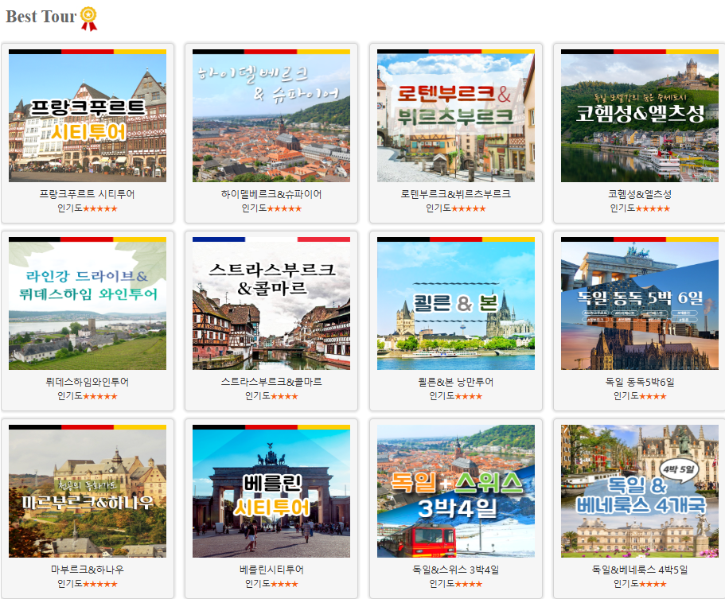Click the 마부르크&하나우 title link
Screen dimensions: 725x599
(88, 570)
